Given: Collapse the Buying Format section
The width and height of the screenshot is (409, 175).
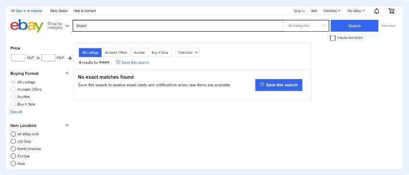Looking at the screenshot, I should (x=67, y=73).
